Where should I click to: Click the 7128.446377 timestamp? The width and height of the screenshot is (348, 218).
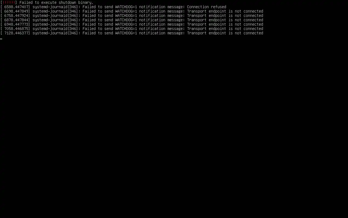tap(17, 33)
